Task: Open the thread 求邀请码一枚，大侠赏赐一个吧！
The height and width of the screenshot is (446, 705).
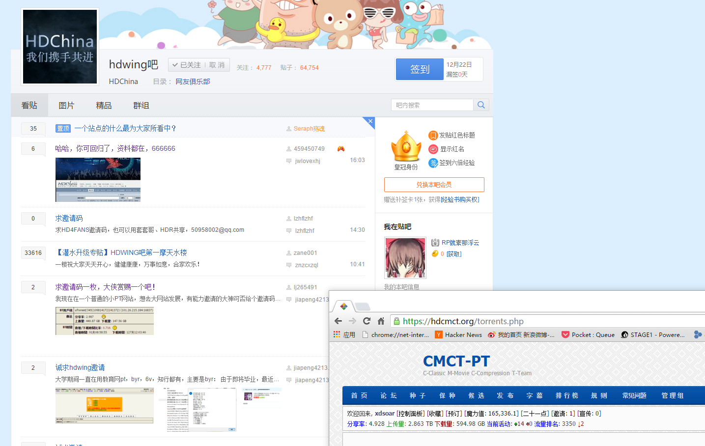Action: pos(106,287)
